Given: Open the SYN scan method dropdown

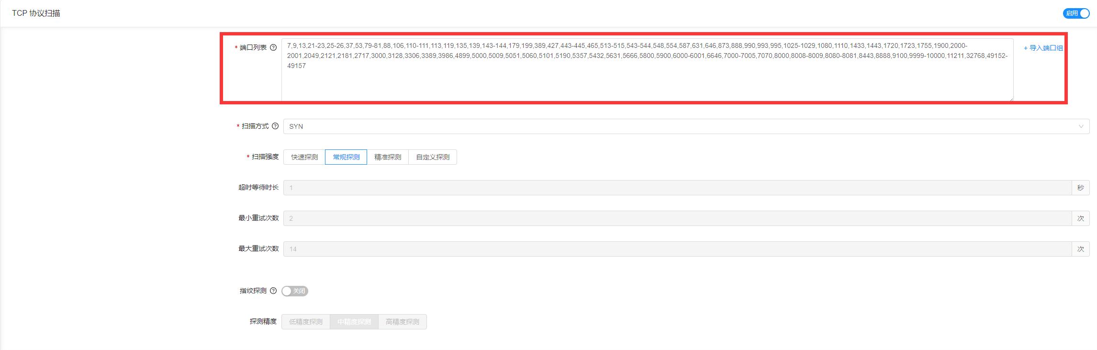Looking at the screenshot, I should [x=686, y=126].
